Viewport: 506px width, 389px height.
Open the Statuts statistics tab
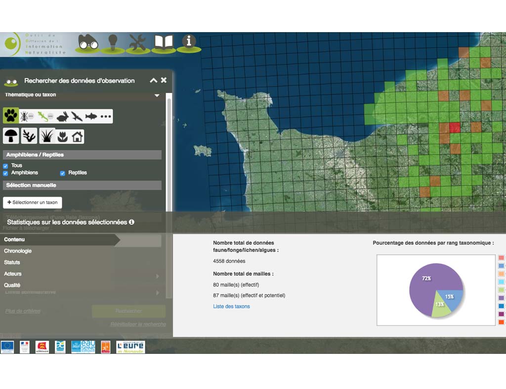(x=12, y=262)
